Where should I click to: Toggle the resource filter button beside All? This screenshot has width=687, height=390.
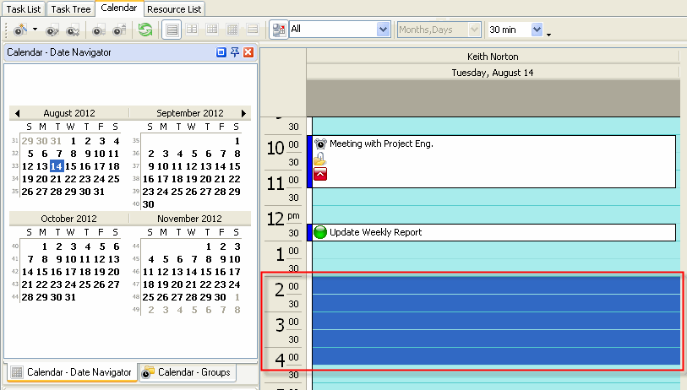pyautogui.click(x=279, y=30)
